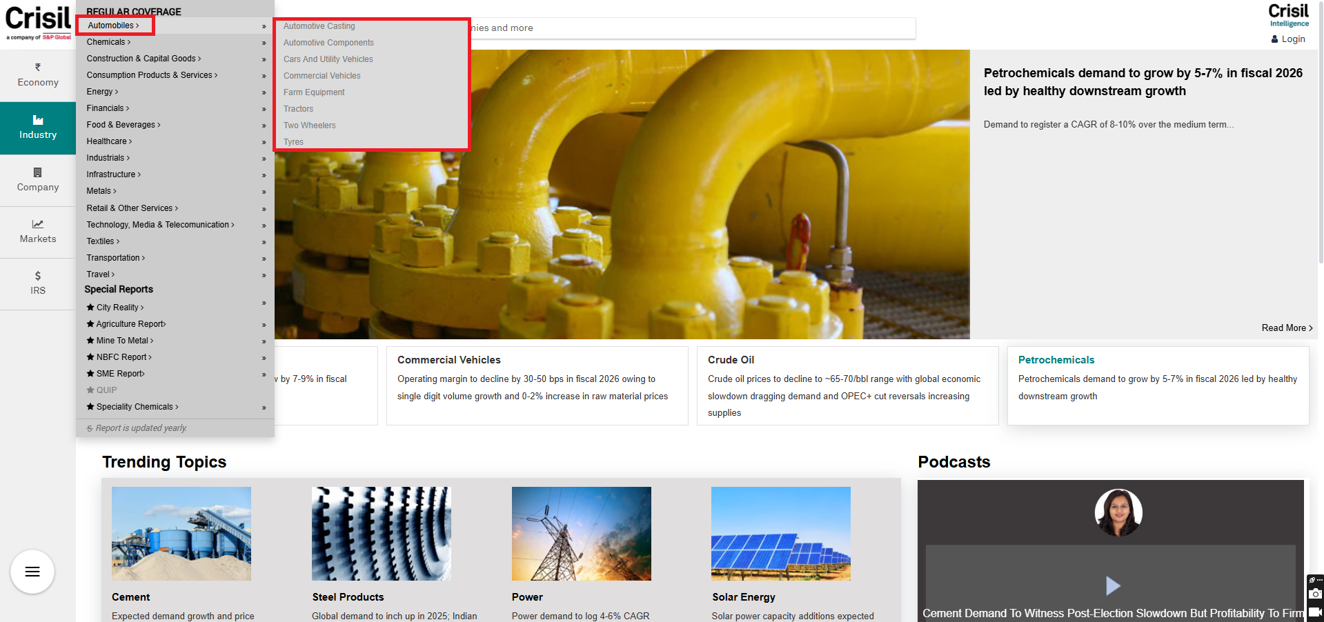Choose Tyres from the Automobiles submenu
The image size is (1324, 622).
tap(293, 142)
